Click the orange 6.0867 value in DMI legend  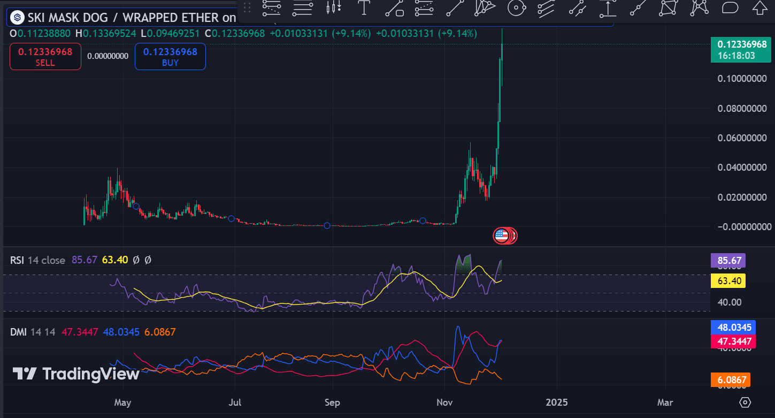[x=159, y=332]
